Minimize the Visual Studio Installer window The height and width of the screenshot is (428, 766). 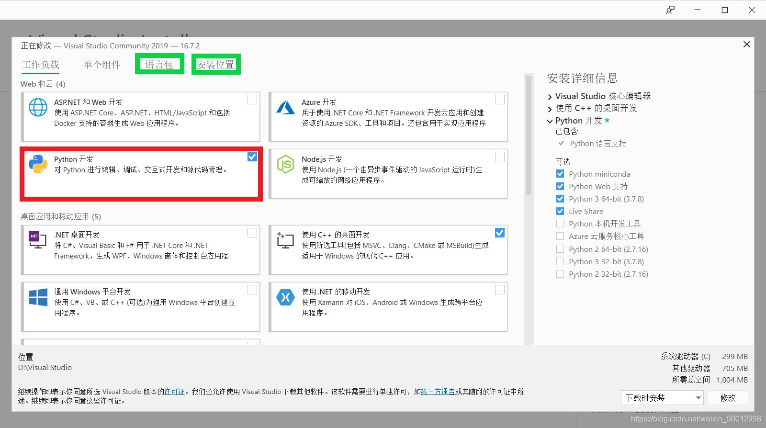pos(698,10)
